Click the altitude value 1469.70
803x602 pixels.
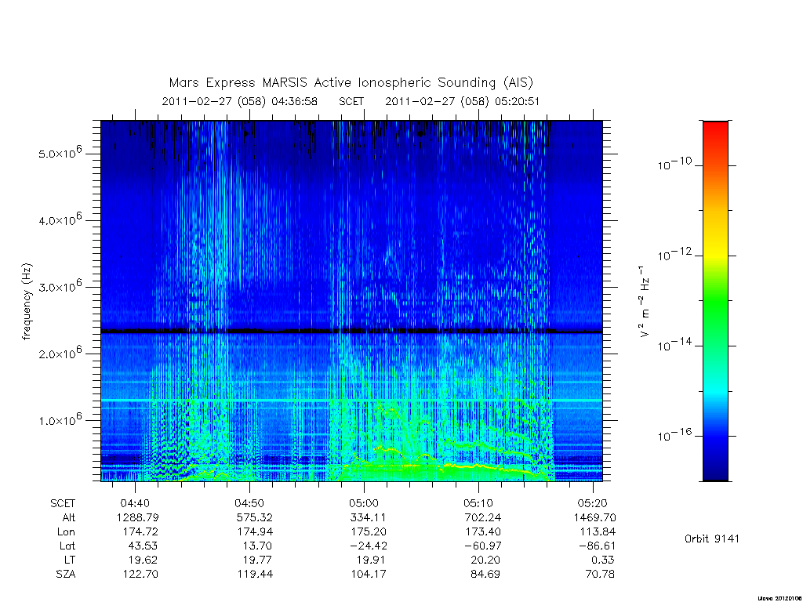coord(594,517)
